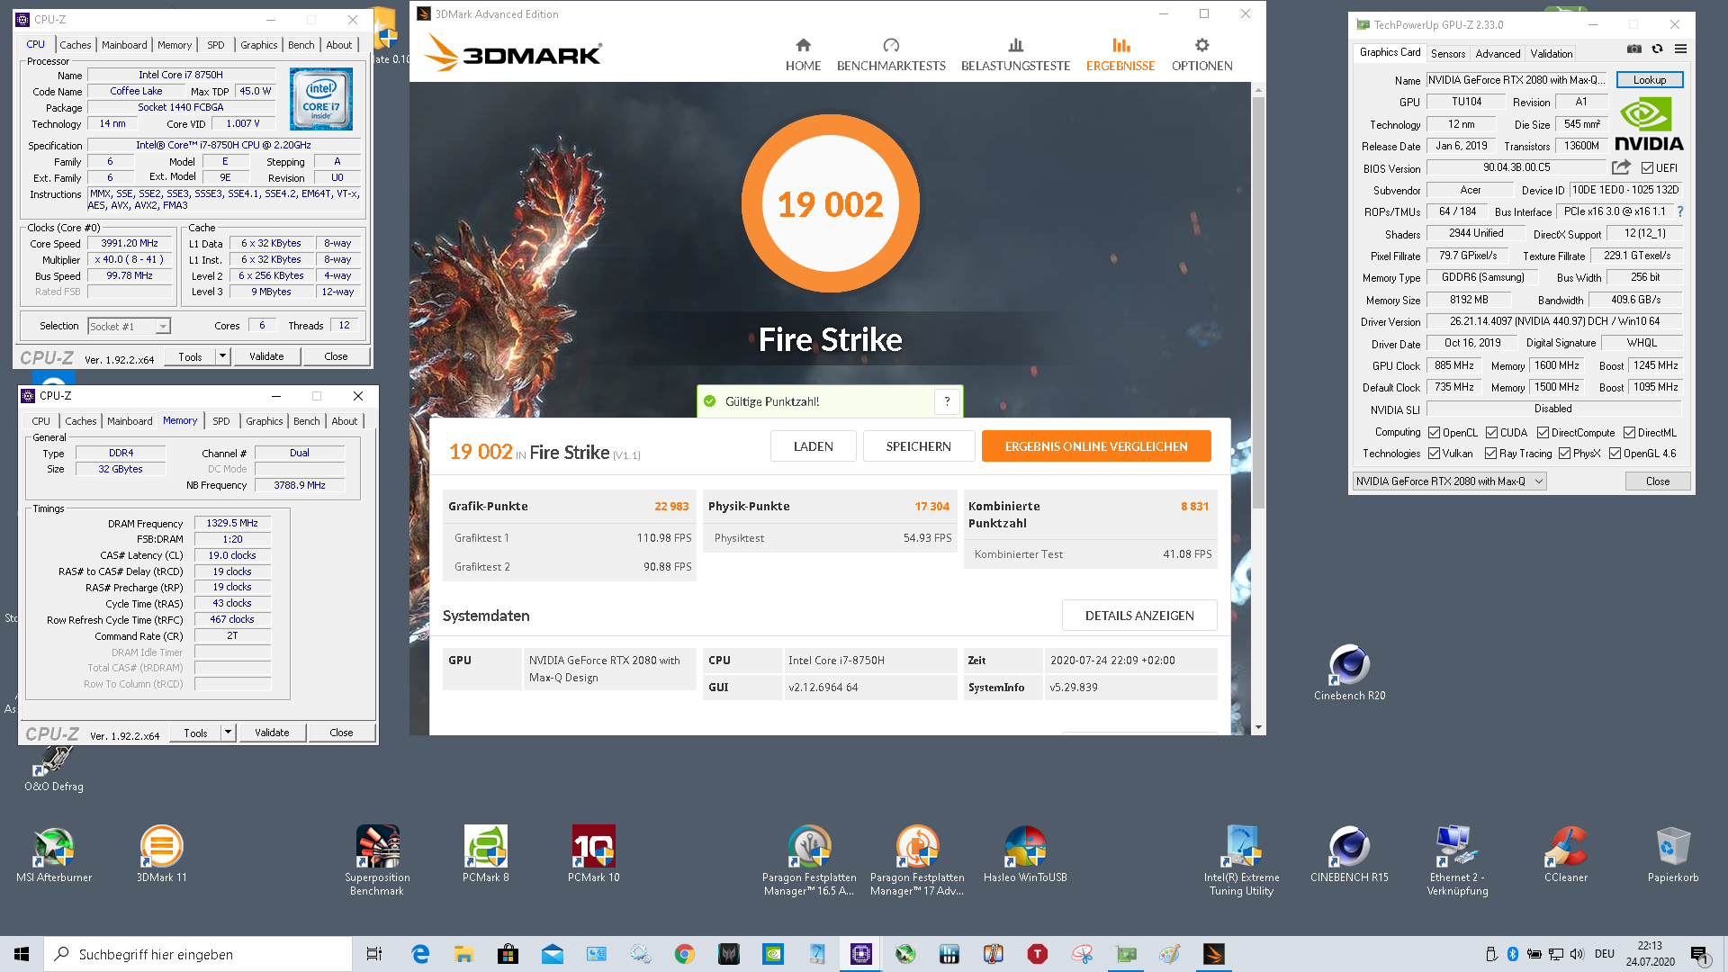Open Microsoft Edge from the taskbar
1728x972 pixels.
(x=420, y=954)
